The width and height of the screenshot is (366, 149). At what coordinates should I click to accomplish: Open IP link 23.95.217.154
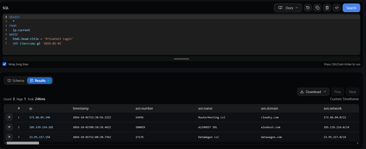pos(40,137)
